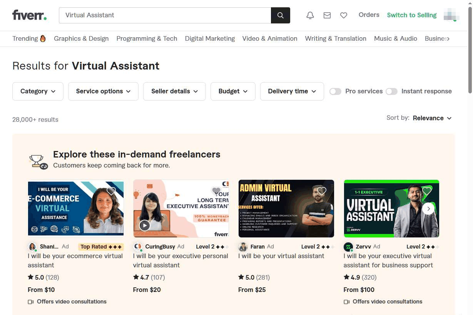Click 'From $10' price text
473x315 pixels.
[41, 290]
